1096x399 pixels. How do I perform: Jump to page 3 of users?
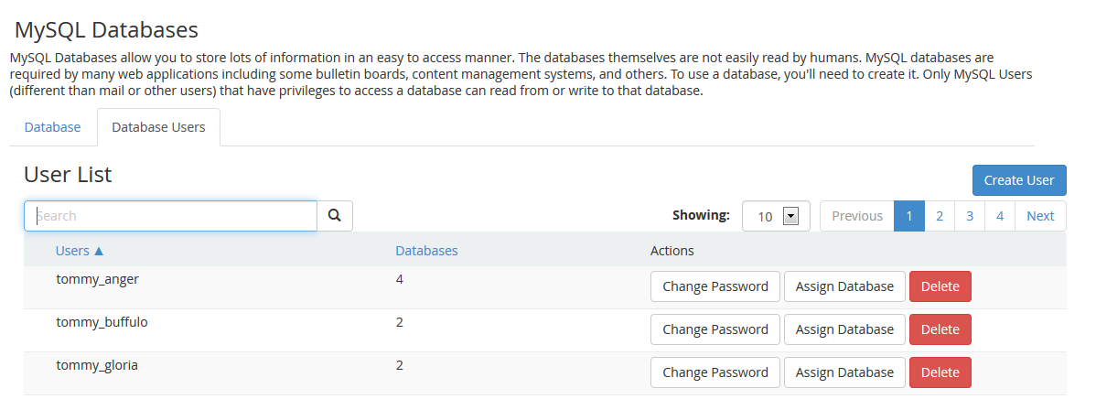(970, 216)
